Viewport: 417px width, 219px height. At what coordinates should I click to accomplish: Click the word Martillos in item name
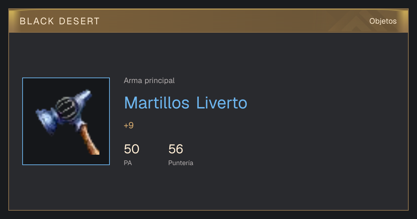157,103
